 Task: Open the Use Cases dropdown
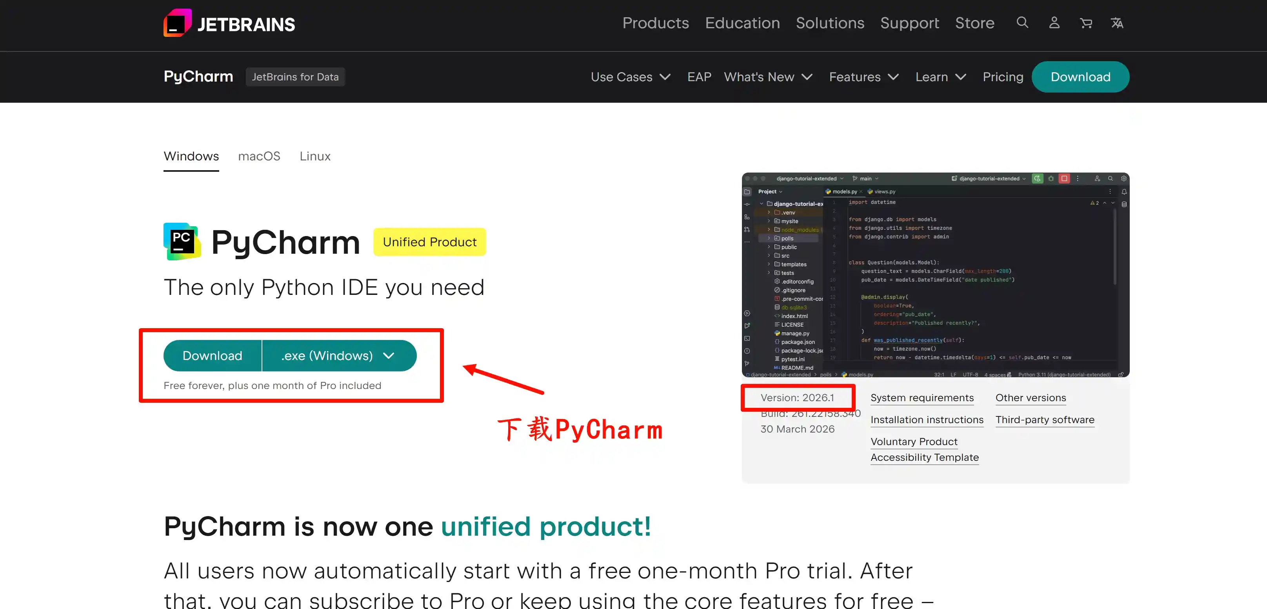pos(630,77)
